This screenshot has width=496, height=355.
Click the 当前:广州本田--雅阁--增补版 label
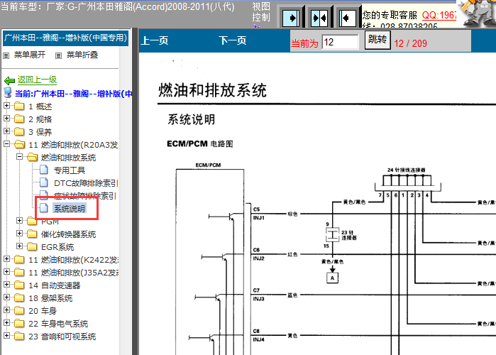(73, 94)
